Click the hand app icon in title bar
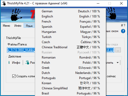 (4, 3)
